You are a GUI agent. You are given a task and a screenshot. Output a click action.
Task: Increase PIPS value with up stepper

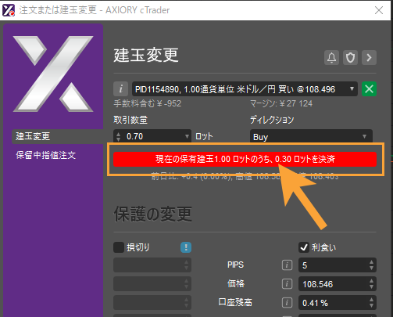pos(371,262)
